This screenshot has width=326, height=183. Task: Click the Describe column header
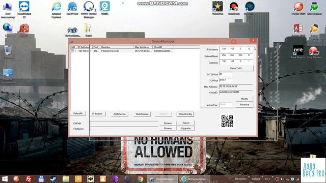117,47
